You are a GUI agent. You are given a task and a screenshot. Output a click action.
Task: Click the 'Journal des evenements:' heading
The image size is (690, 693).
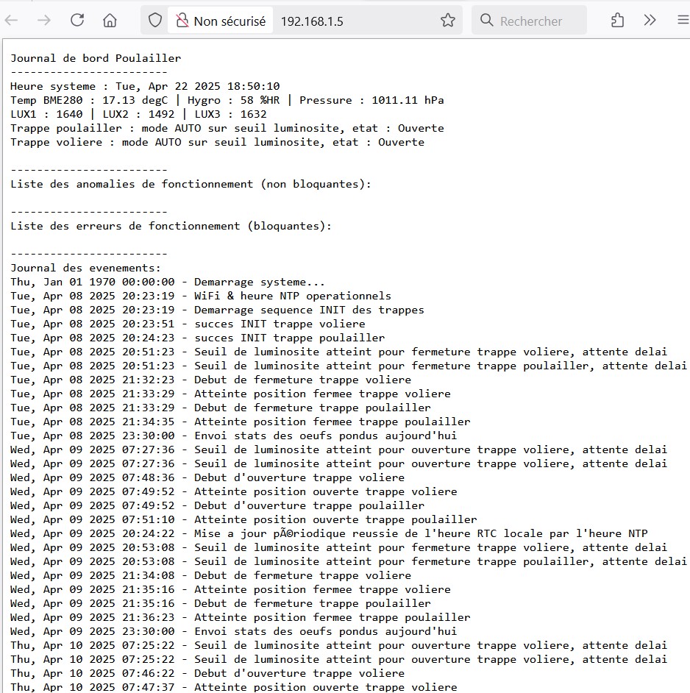pos(86,269)
